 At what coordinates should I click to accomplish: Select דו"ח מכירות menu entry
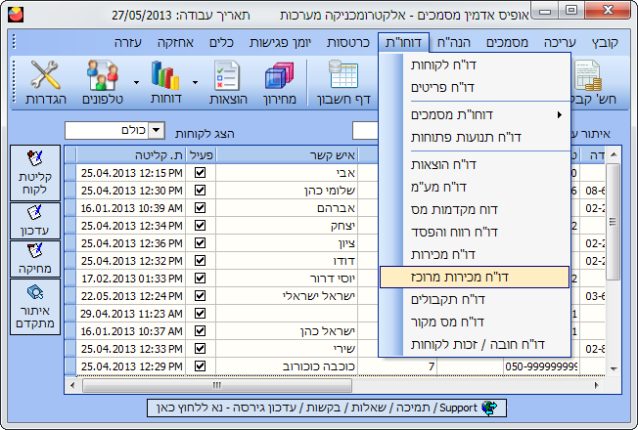click(475, 254)
